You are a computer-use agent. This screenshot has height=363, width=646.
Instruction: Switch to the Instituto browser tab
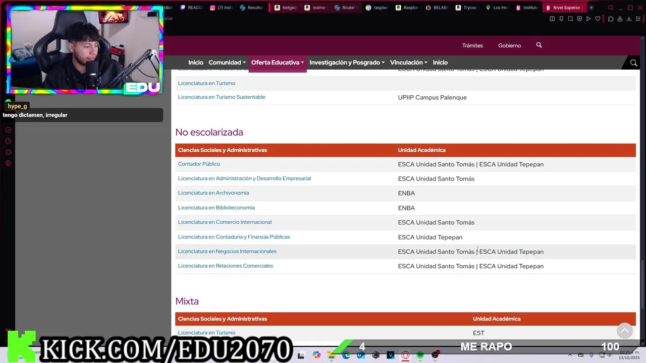pyautogui.click(x=527, y=8)
